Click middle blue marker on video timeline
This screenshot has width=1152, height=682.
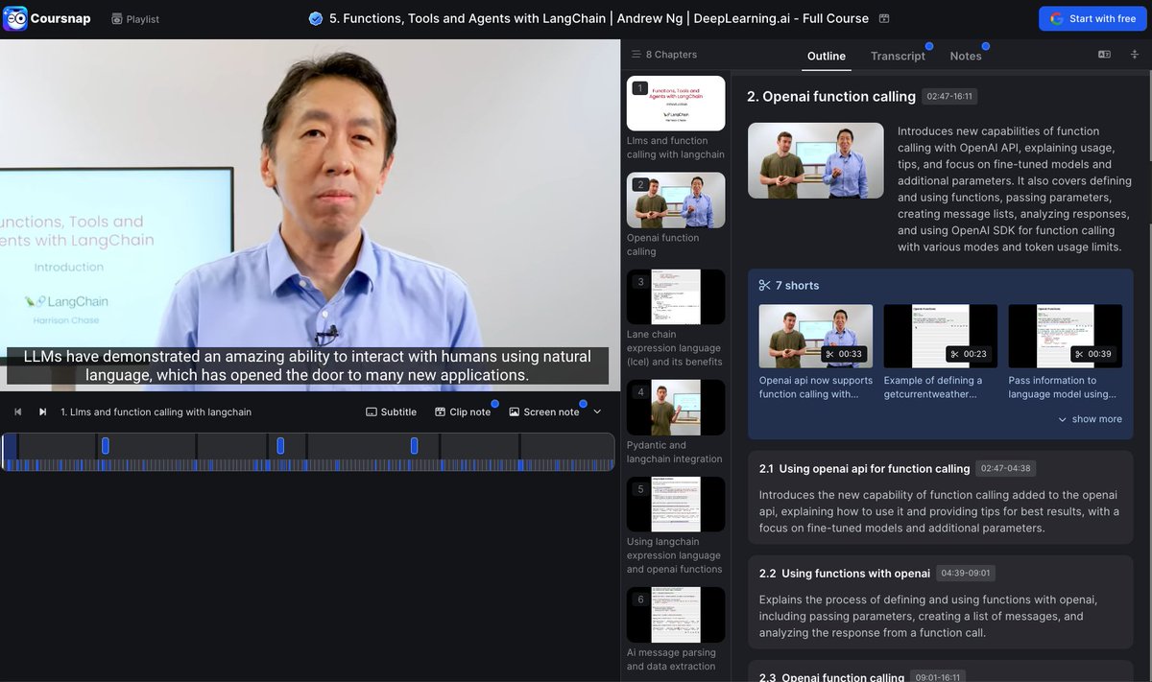[280, 445]
